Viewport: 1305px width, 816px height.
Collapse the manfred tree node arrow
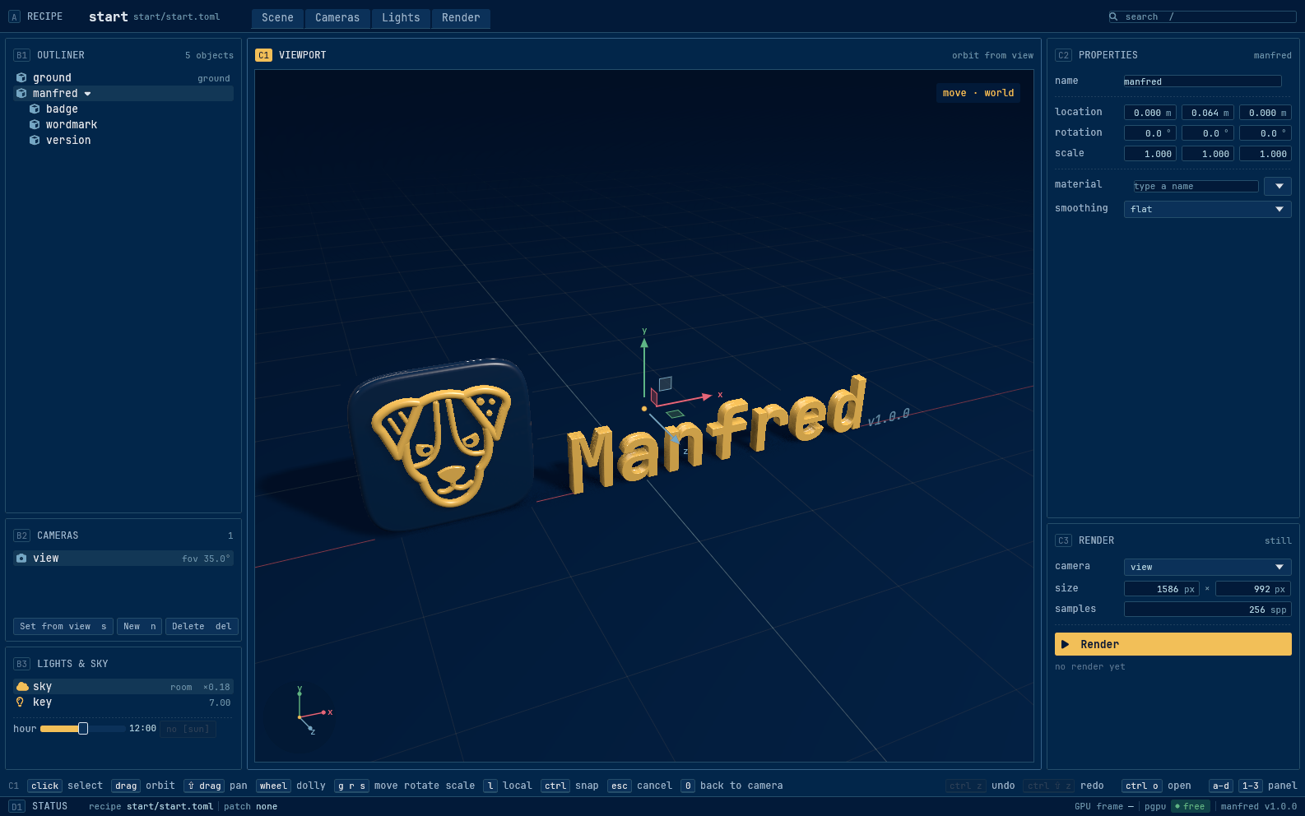(88, 94)
